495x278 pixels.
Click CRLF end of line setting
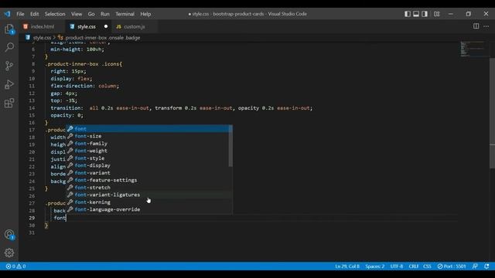click(413, 266)
